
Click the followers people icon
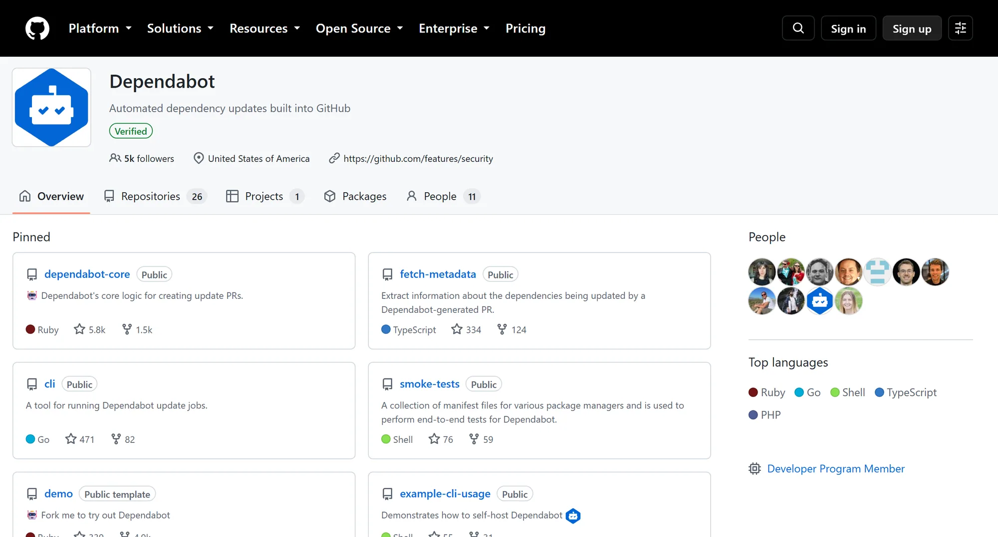115,158
